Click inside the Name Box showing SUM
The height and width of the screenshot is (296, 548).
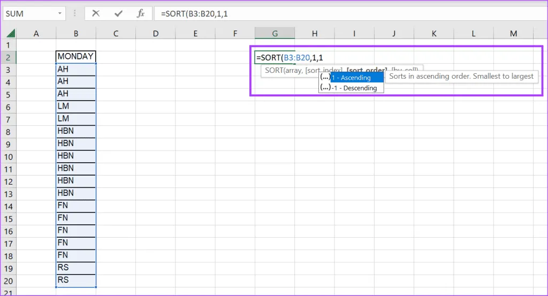click(x=27, y=14)
